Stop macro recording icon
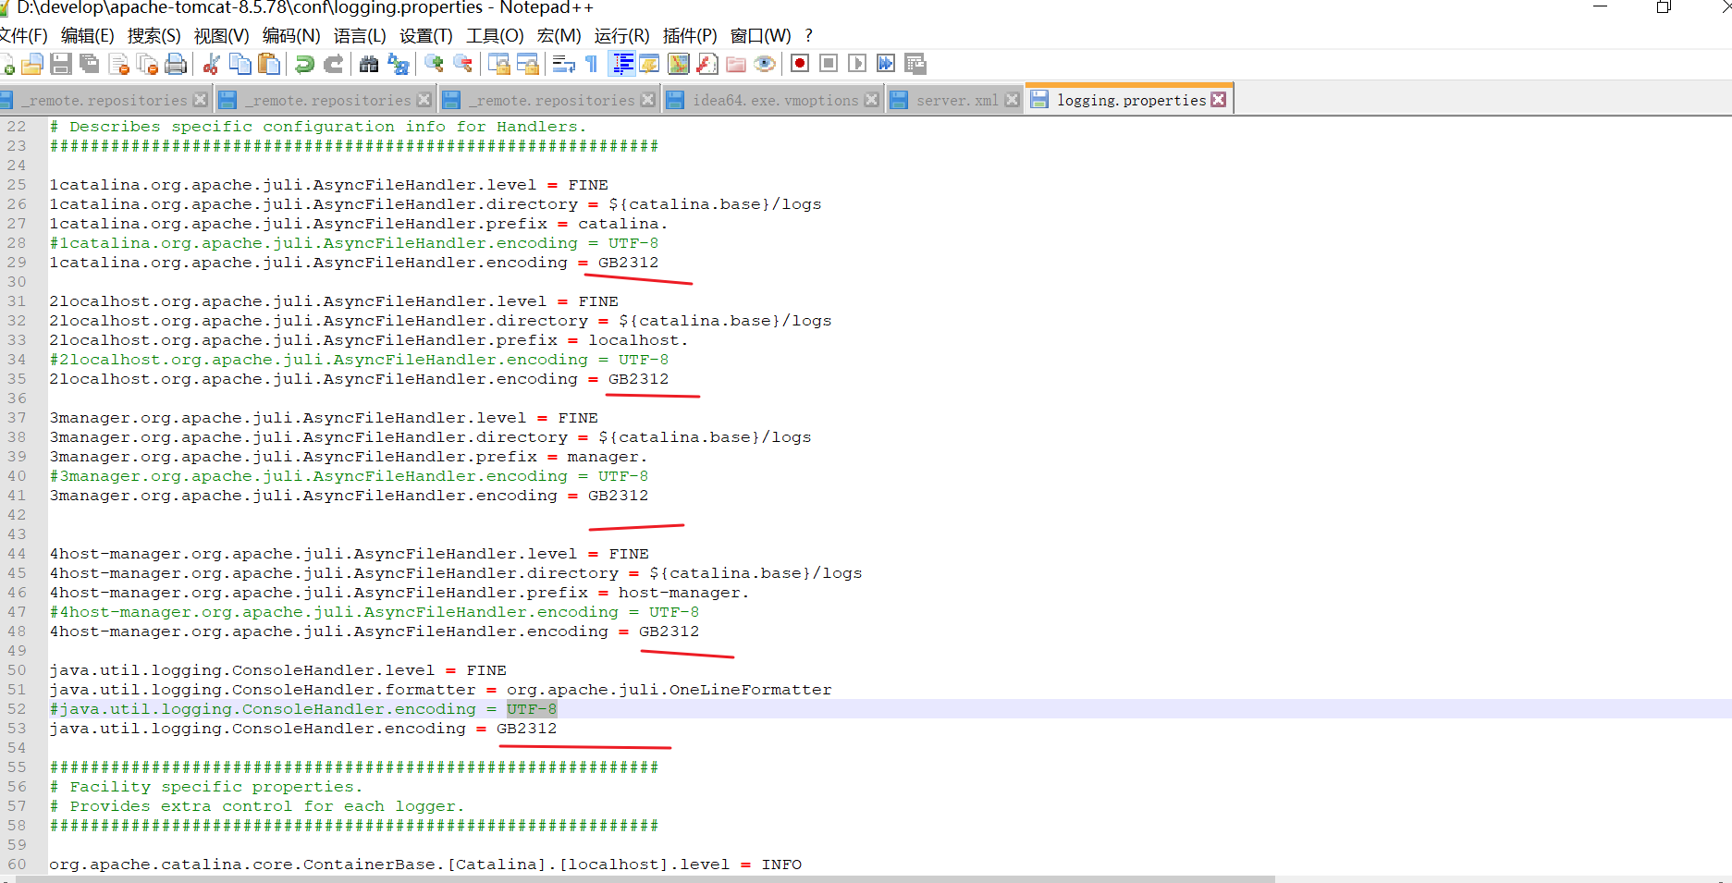 tap(829, 64)
